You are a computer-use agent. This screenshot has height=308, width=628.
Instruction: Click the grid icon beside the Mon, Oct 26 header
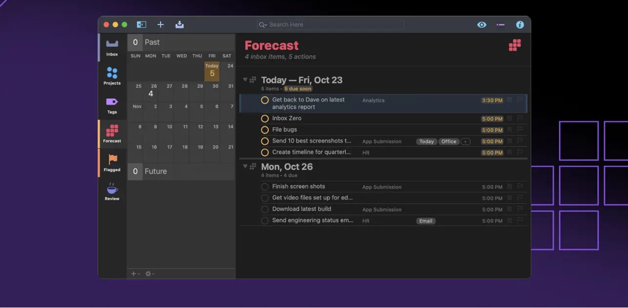(253, 166)
